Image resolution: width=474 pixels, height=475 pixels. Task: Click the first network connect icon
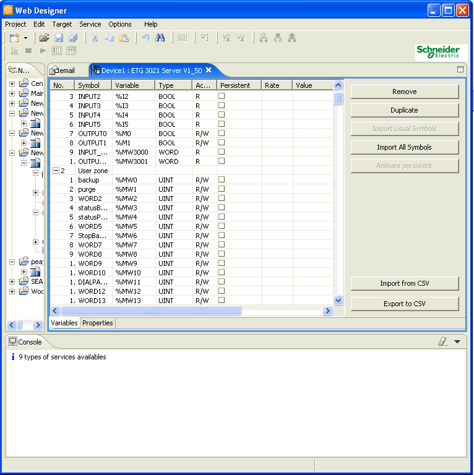264,38
